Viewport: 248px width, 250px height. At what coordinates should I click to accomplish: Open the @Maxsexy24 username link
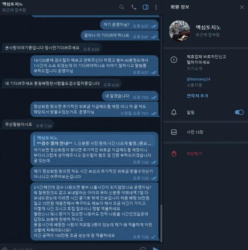(198, 79)
